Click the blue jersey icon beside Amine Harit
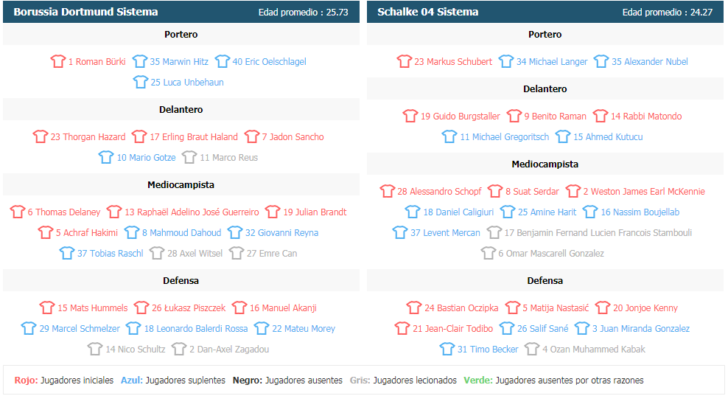Viewport: 728px width, 396px height. tap(508, 212)
